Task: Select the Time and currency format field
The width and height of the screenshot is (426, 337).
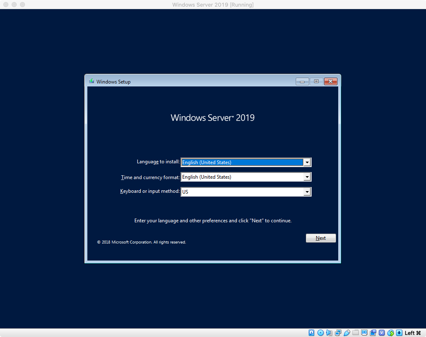Action: [246, 177]
